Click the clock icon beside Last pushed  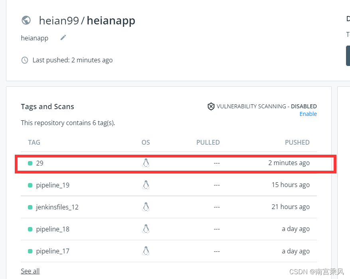[25, 60]
